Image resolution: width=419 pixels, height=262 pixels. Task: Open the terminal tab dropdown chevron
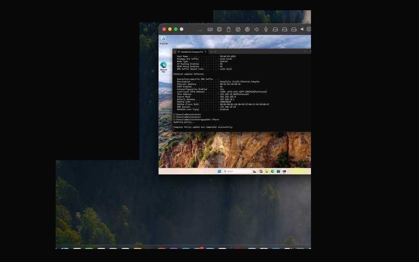click(215, 52)
